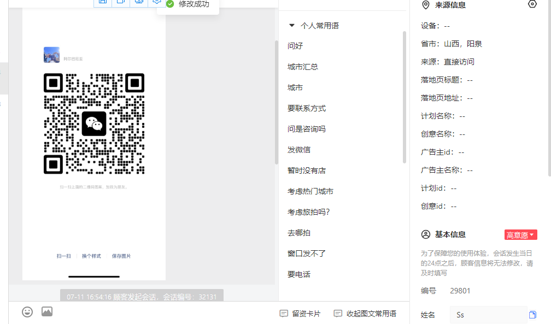Click the quick phrases list scrollbar
The image size is (551, 324).
pyautogui.click(x=405, y=97)
